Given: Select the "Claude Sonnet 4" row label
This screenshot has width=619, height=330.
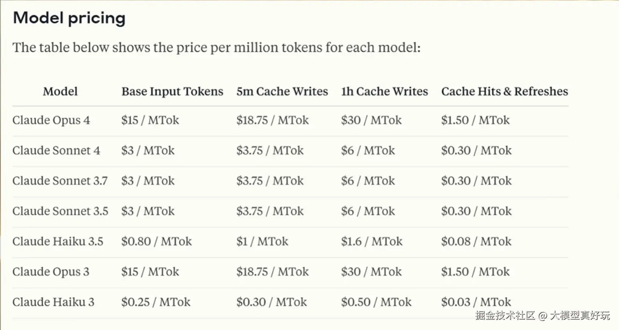Looking at the screenshot, I should pyautogui.click(x=56, y=151).
